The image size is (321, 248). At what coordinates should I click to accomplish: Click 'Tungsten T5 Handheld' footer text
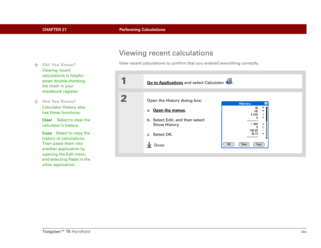(x=66, y=232)
